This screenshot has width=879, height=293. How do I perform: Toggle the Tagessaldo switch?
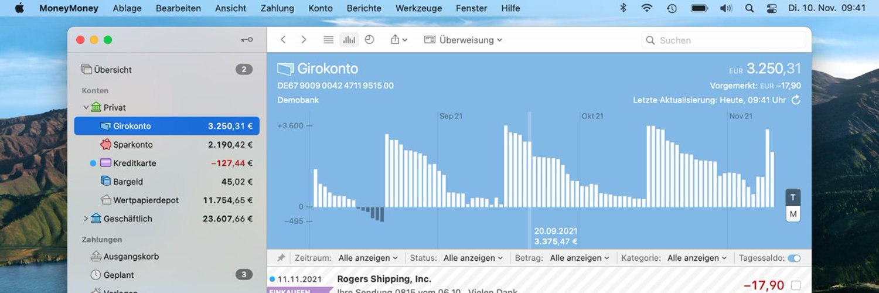click(x=794, y=258)
